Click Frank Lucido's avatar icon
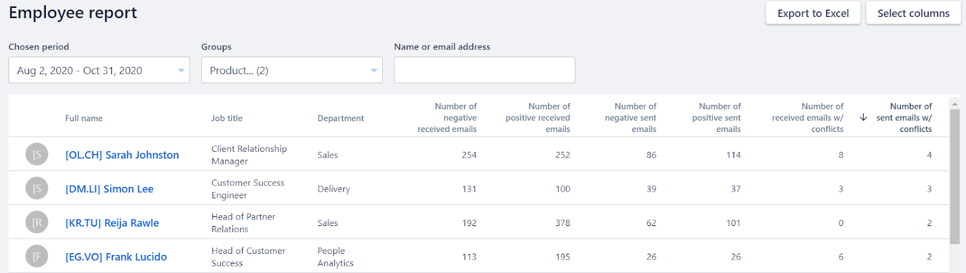The image size is (966, 273). [x=37, y=257]
